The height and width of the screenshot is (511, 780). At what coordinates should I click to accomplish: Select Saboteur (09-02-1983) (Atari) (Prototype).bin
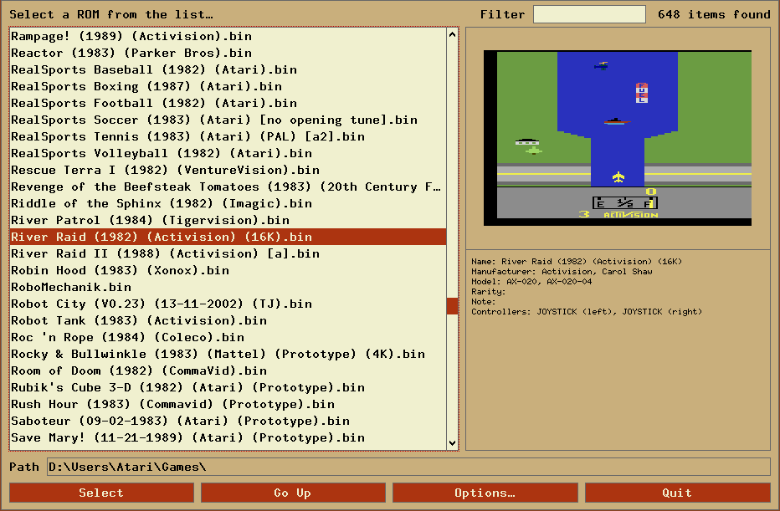pyautogui.click(x=228, y=421)
